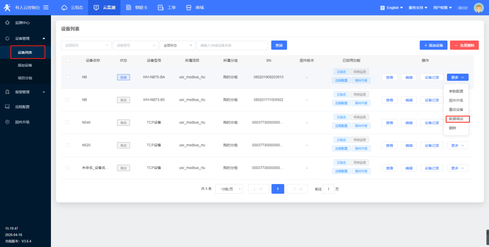489x247 pixels.
Task: Click the 远程配置 sidebar icon
Action: [x=7, y=107]
